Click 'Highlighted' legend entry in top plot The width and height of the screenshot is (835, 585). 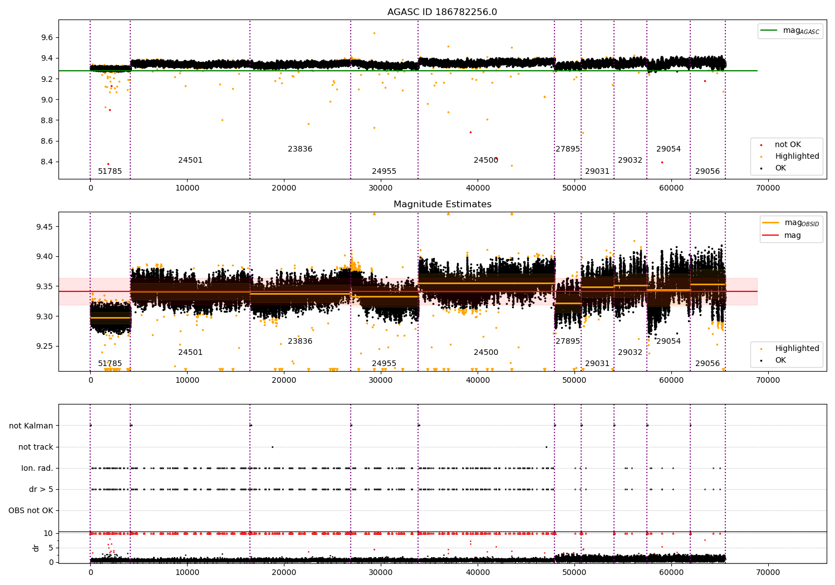click(x=790, y=157)
